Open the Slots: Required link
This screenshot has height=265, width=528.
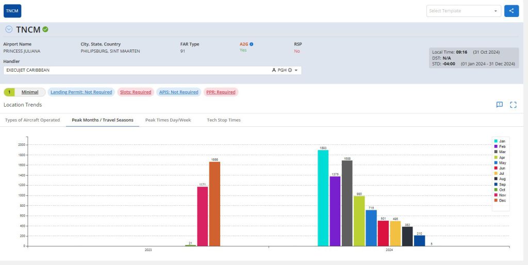point(135,92)
